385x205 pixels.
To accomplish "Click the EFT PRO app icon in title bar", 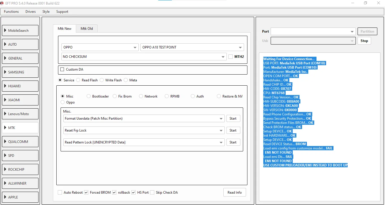I will point(2,3).
